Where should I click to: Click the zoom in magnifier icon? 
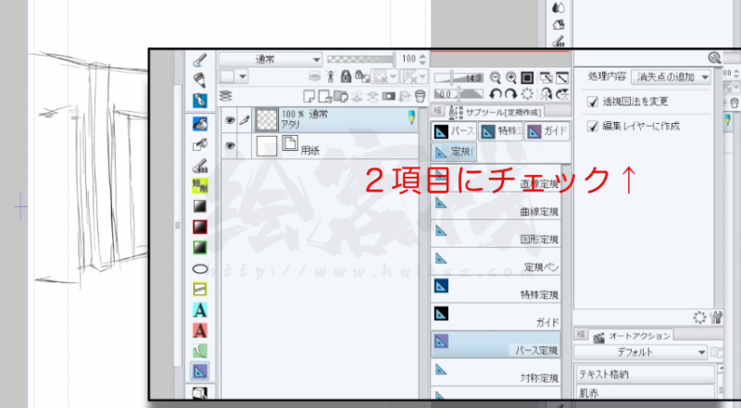(x=510, y=78)
